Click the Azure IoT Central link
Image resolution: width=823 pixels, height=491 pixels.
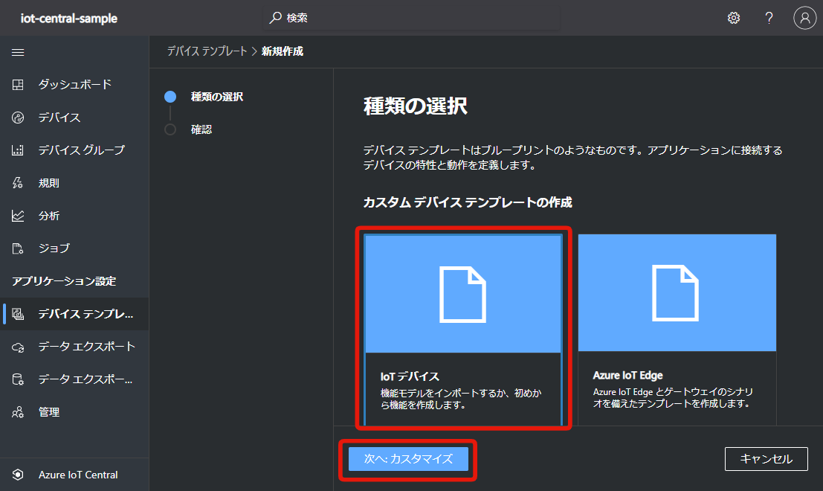78,475
